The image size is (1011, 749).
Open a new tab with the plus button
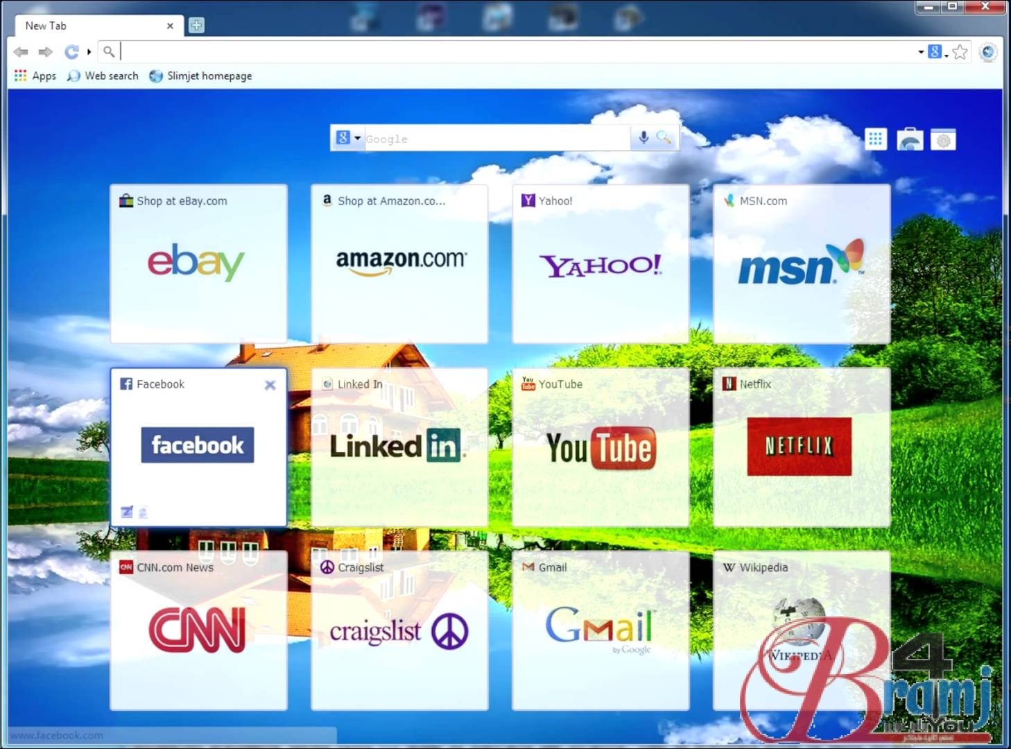197,26
